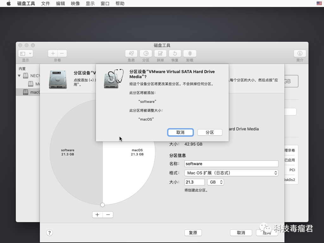
Task: Click the 分区信息 heading
Action: tap(178, 155)
